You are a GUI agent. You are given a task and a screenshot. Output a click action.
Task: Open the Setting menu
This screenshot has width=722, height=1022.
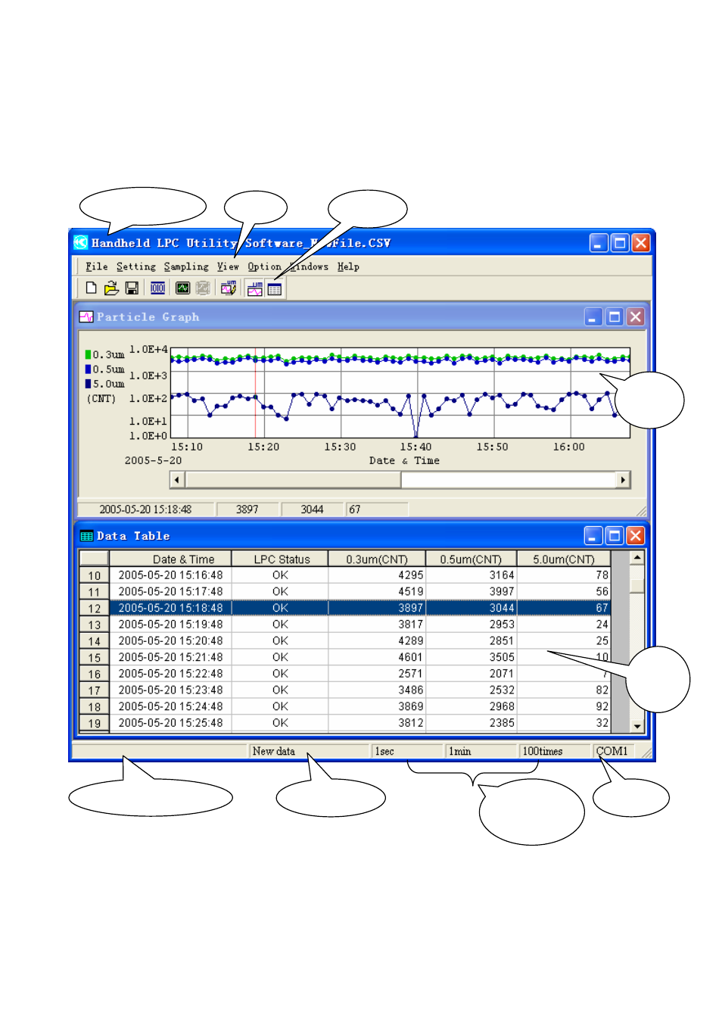tap(135, 266)
